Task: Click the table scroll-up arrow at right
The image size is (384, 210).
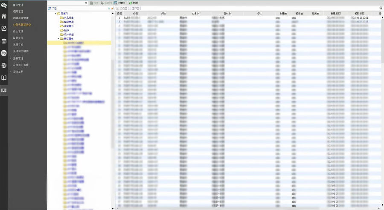Action: 382,17
